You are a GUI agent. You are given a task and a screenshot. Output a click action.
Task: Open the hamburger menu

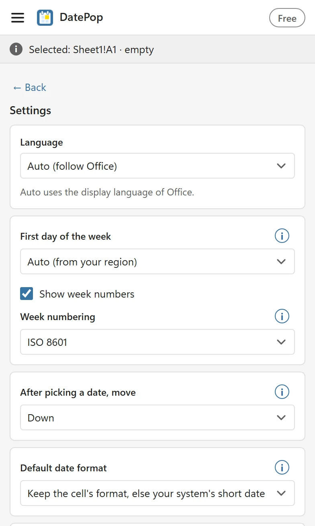click(x=18, y=18)
